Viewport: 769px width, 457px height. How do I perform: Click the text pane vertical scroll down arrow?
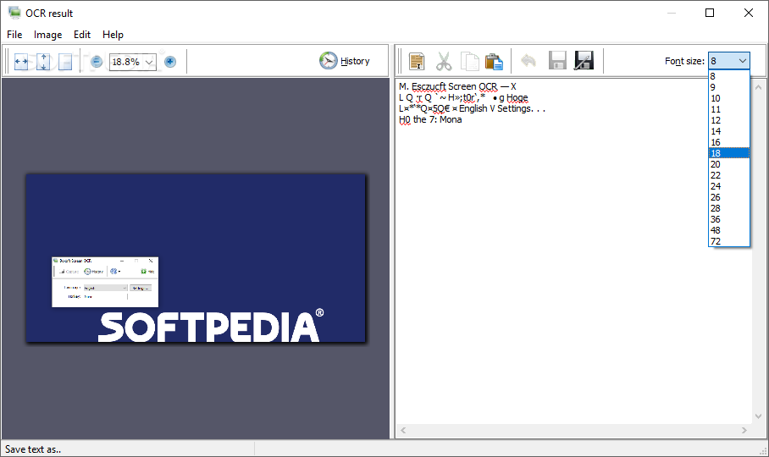[x=758, y=416]
